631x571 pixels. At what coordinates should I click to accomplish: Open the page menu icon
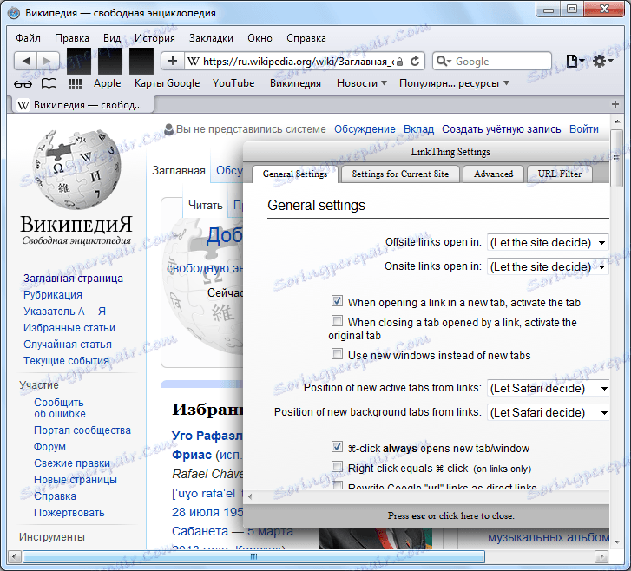pyautogui.click(x=575, y=61)
